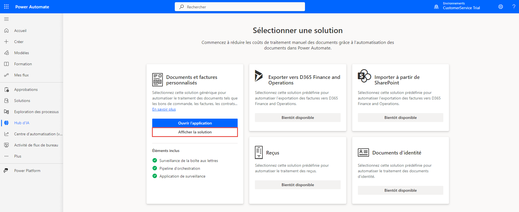The height and width of the screenshot is (212, 519).
Task: Click Bientôt disponible under Reçus
Action: 298,185
